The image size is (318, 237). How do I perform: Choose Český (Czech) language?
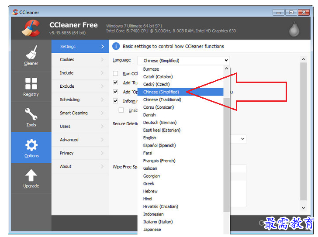[x=180, y=84]
